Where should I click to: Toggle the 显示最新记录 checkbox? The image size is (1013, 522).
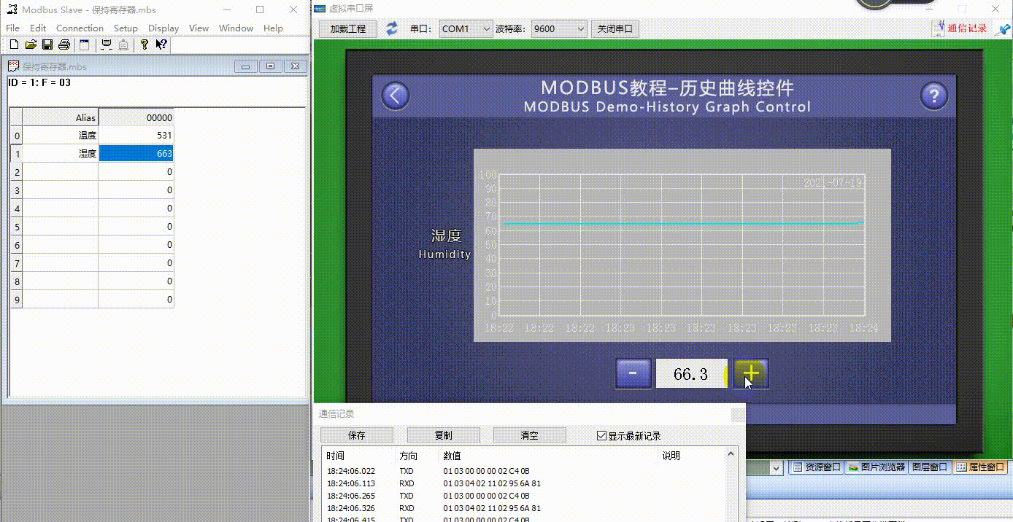click(602, 436)
